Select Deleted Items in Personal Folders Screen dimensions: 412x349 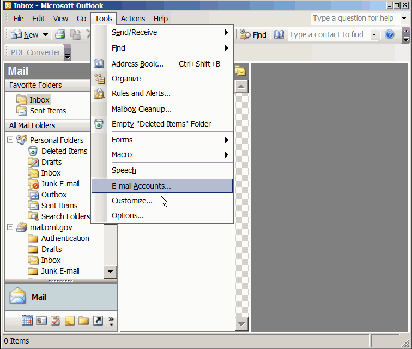point(64,151)
